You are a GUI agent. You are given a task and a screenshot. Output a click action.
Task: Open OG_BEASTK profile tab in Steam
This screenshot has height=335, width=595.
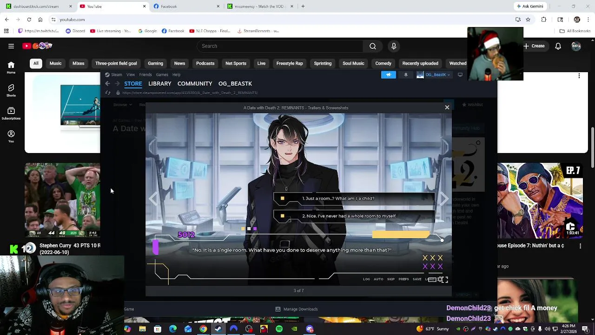(x=235, y=84)
